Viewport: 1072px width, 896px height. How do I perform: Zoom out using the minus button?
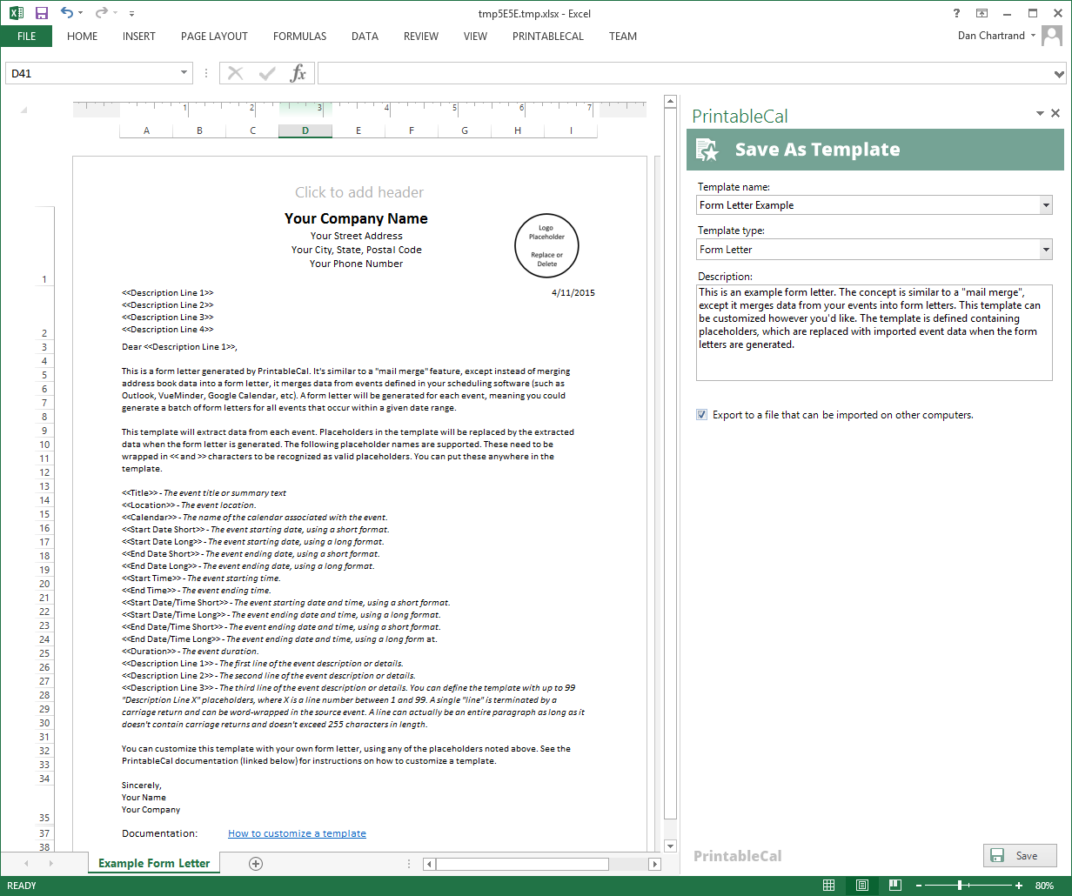918,886
